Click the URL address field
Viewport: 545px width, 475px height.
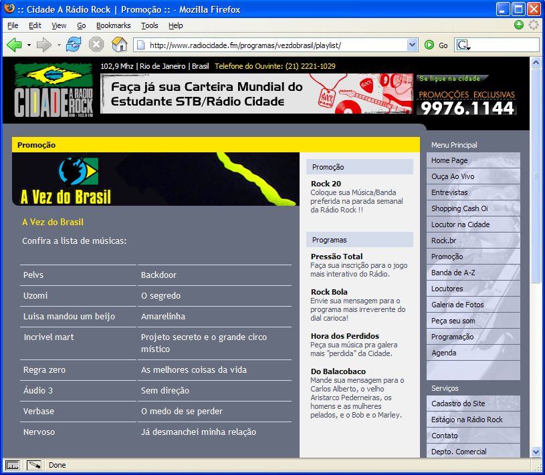277,45
